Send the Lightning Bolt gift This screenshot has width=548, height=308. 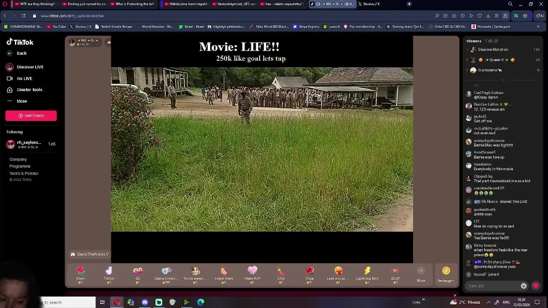point(367,274)
